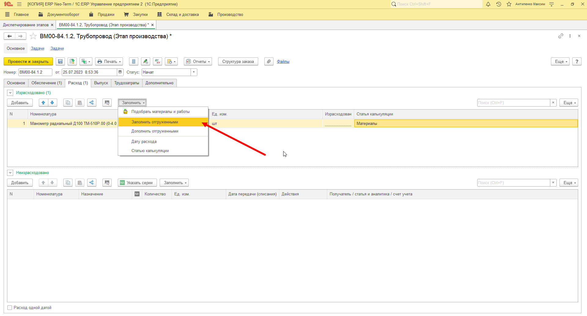Switch to the Обеспечение (1) tab
The height and width of the screenshot is (316, 587).
tap(46, 83)
